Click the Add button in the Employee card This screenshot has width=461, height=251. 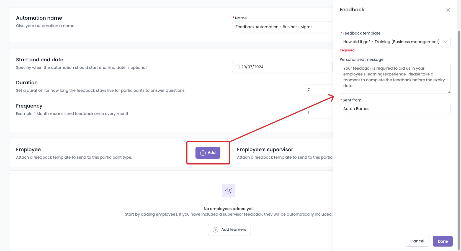coord(208,153)
